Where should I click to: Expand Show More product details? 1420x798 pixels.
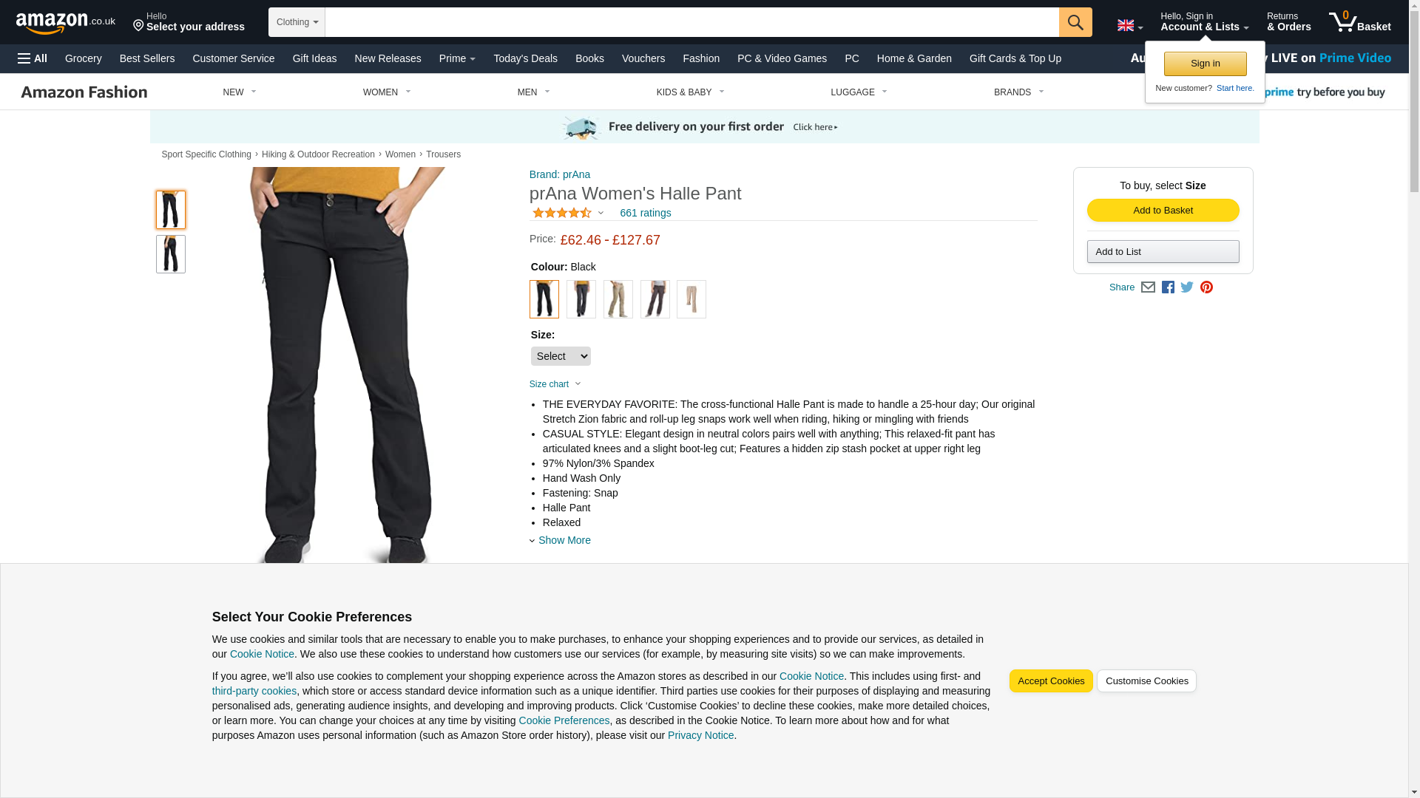[564, 540]
